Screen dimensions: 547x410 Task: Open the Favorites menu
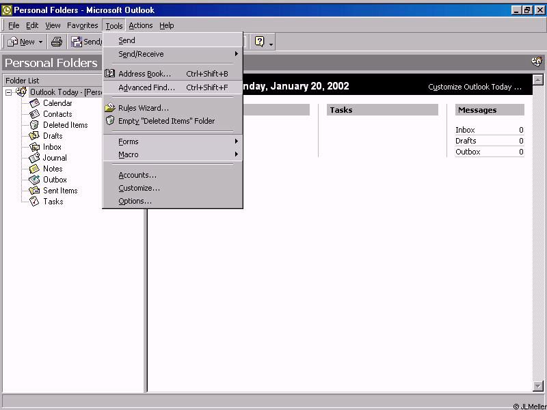pyautogui.click(x=82, y=25)
